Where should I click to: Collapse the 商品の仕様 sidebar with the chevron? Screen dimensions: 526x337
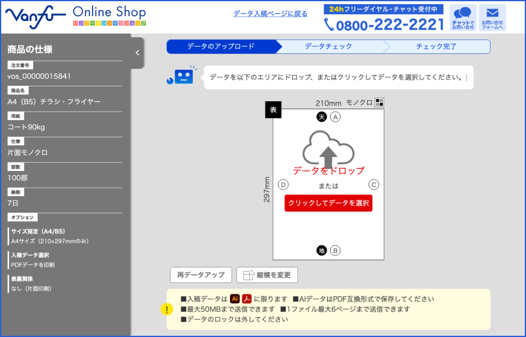[138, 53]
